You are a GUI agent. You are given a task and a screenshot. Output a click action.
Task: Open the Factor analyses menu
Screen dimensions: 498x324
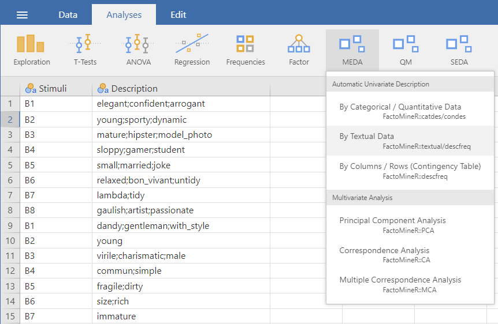(x=299, y=50)
